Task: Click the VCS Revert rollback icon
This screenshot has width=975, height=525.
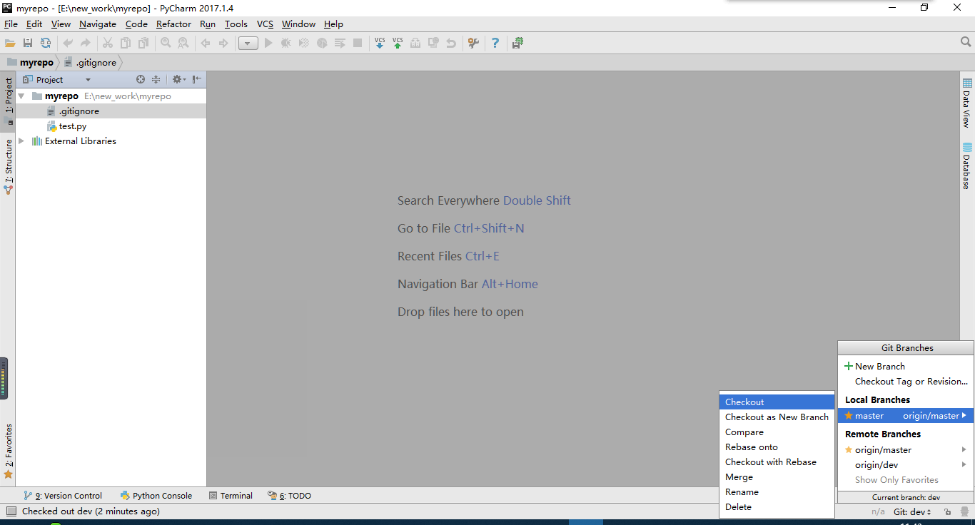Action: point(451,44)
